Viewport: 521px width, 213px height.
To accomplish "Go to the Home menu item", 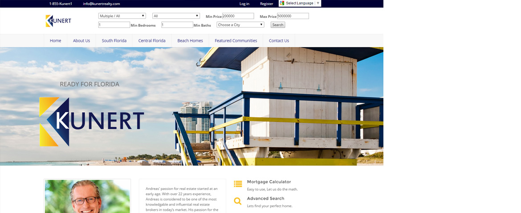I will 56,41.
